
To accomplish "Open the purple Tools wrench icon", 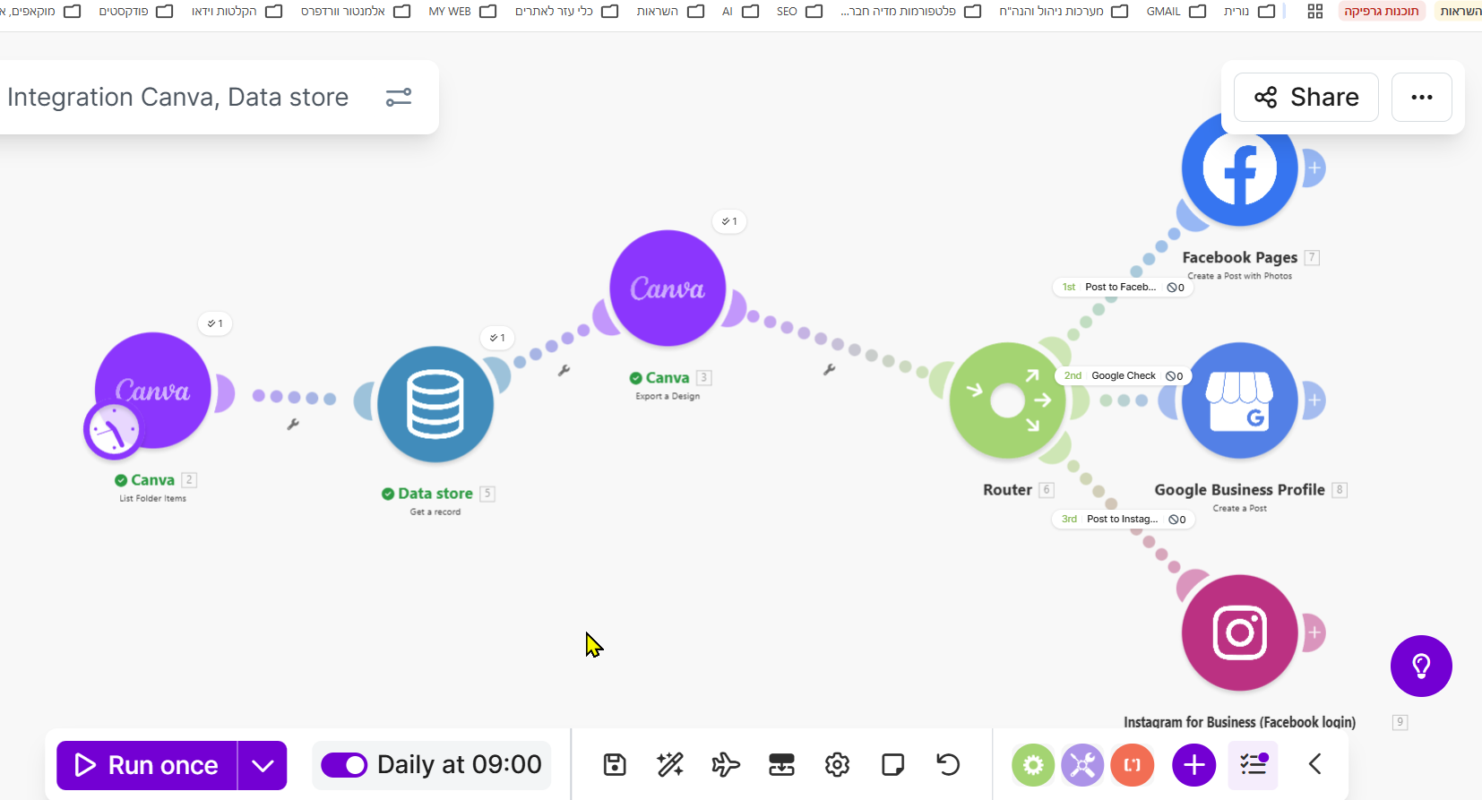I will pyautogui.click(x=1082, y=765).
